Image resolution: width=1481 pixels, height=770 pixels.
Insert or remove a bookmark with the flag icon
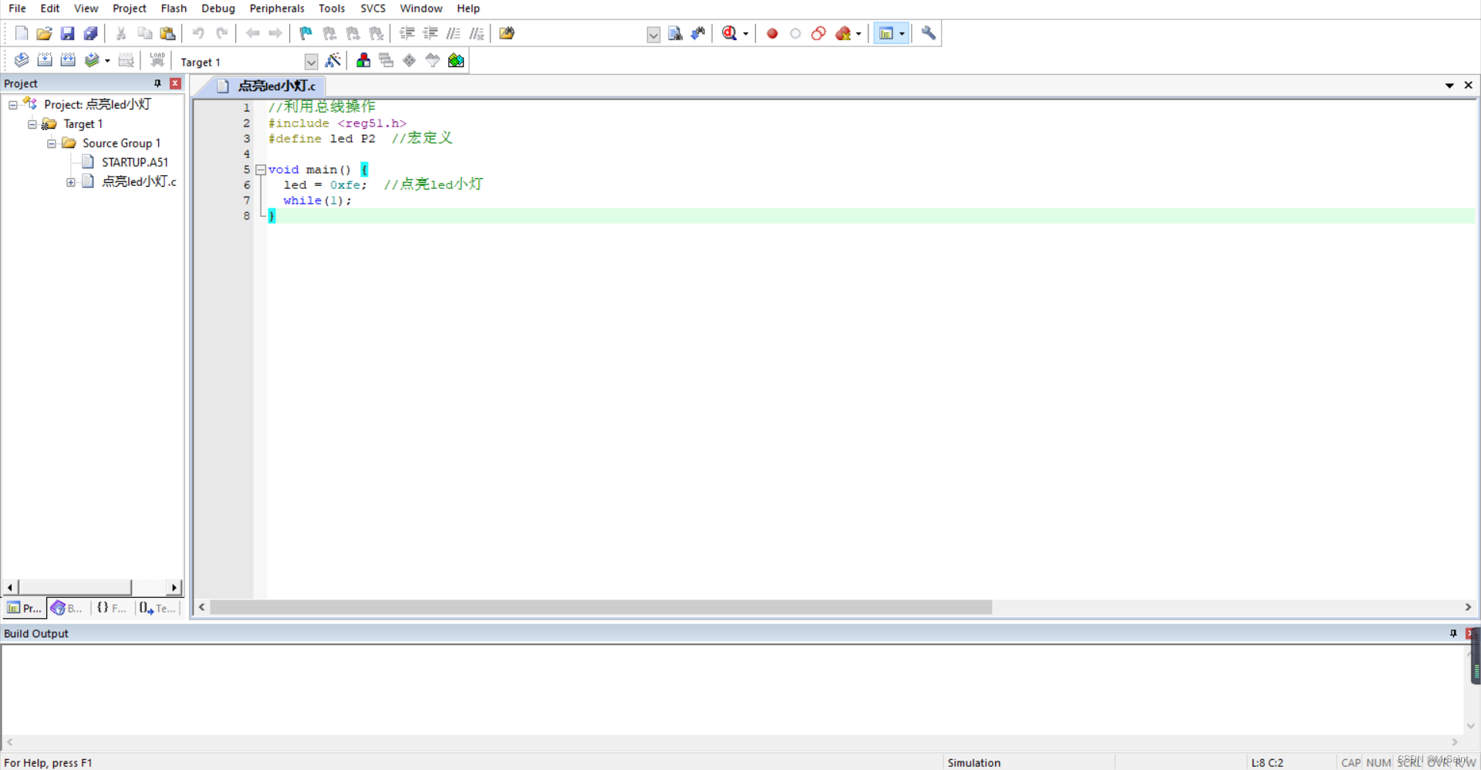305,33
